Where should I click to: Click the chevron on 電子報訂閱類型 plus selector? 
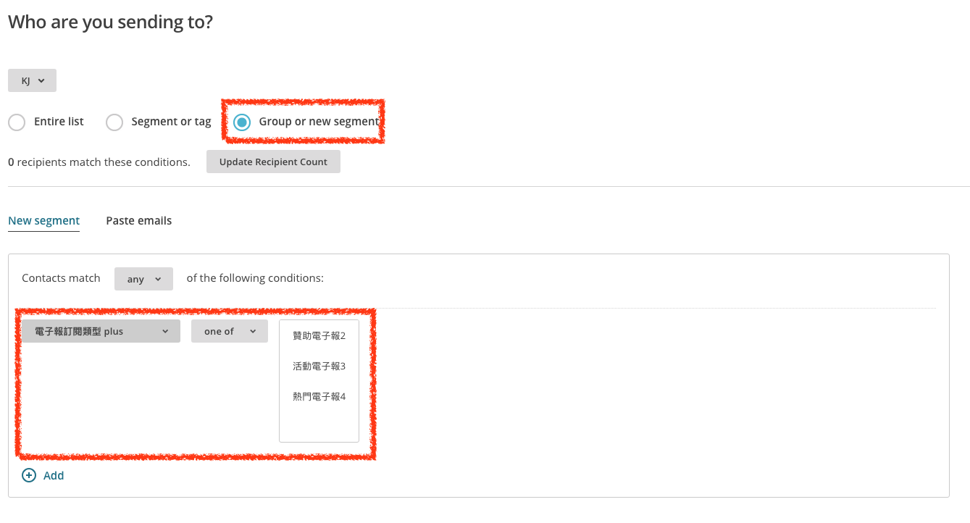point(165,332)
